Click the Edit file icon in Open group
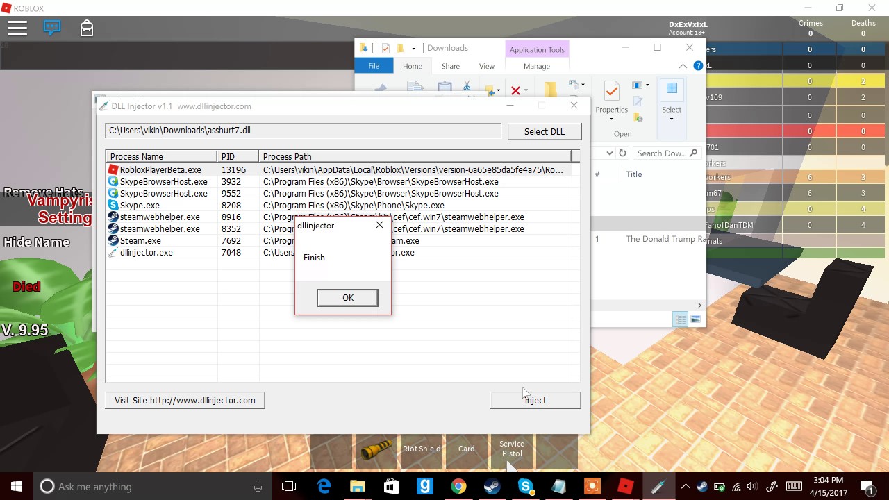This screenshot has height=500, width=889. (x=638, y=101)
